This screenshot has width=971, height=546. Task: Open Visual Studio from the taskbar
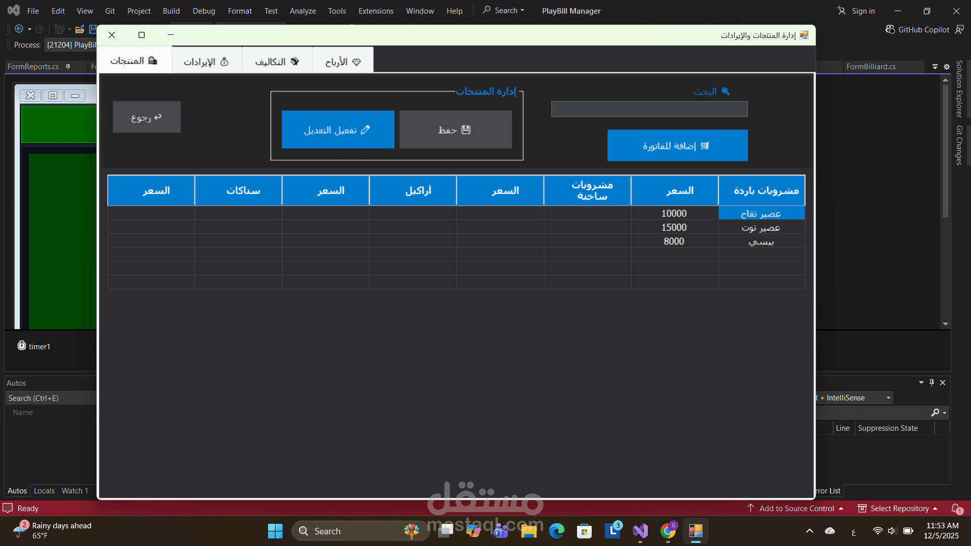click(x=640, y=531)
